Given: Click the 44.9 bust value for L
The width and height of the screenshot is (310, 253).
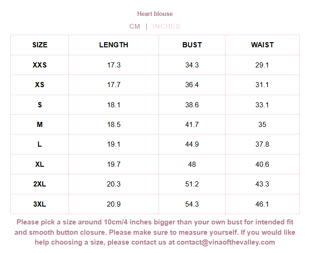Looking at the screenshot, I should (x=192, y=144).
